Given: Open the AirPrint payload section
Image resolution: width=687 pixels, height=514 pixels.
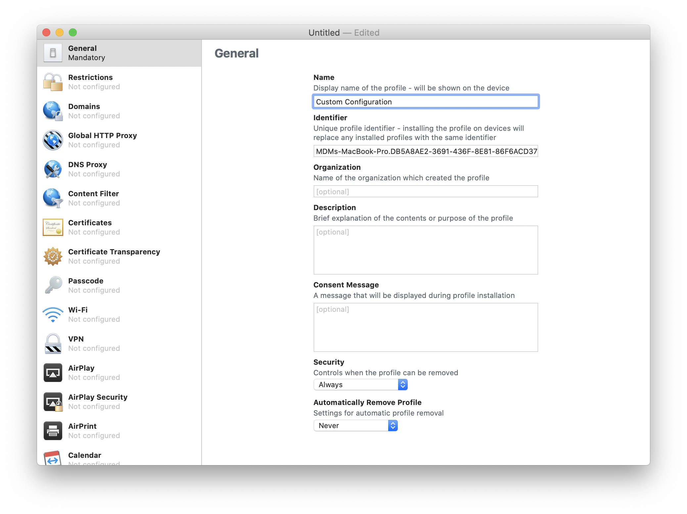Looking at the screenshot, I should point(82,430).
